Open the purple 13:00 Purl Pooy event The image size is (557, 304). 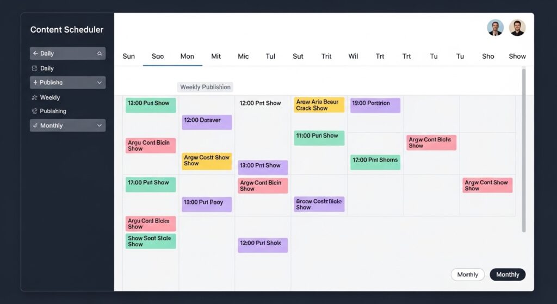coord(207,204)
